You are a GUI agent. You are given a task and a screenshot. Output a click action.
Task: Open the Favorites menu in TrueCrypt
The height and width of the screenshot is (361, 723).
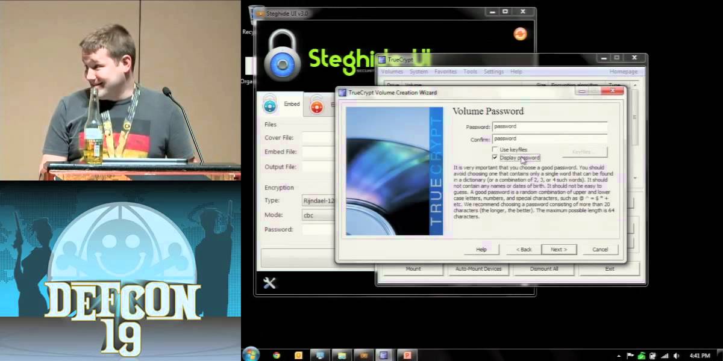(445, 72)
